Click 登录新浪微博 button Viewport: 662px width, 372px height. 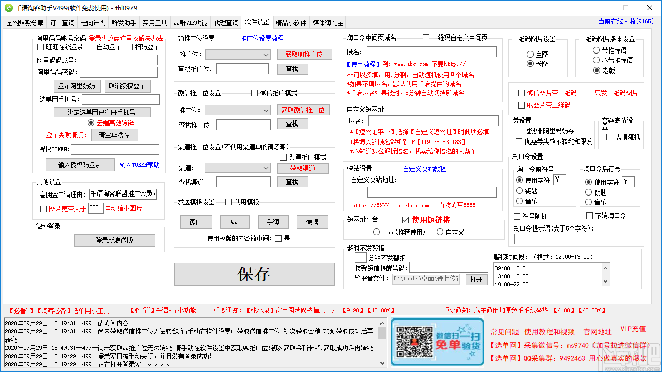pos(114,240)
